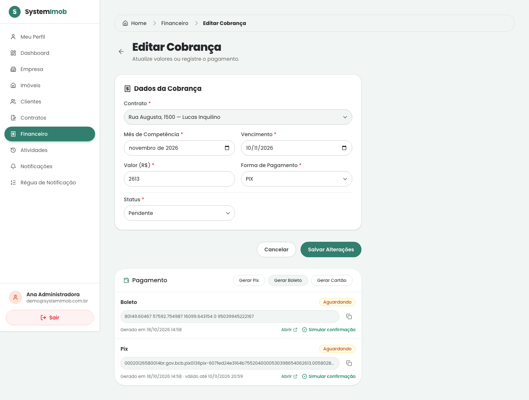Click the Ana Administradora avatar icon
Screen dimensions: 529x400
pyautogui.click(x=15, y=297)
